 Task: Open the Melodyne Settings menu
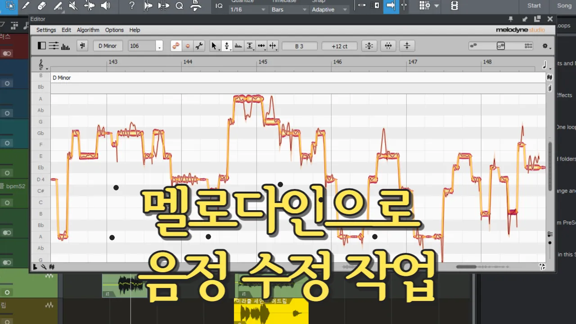pos(46,30)
